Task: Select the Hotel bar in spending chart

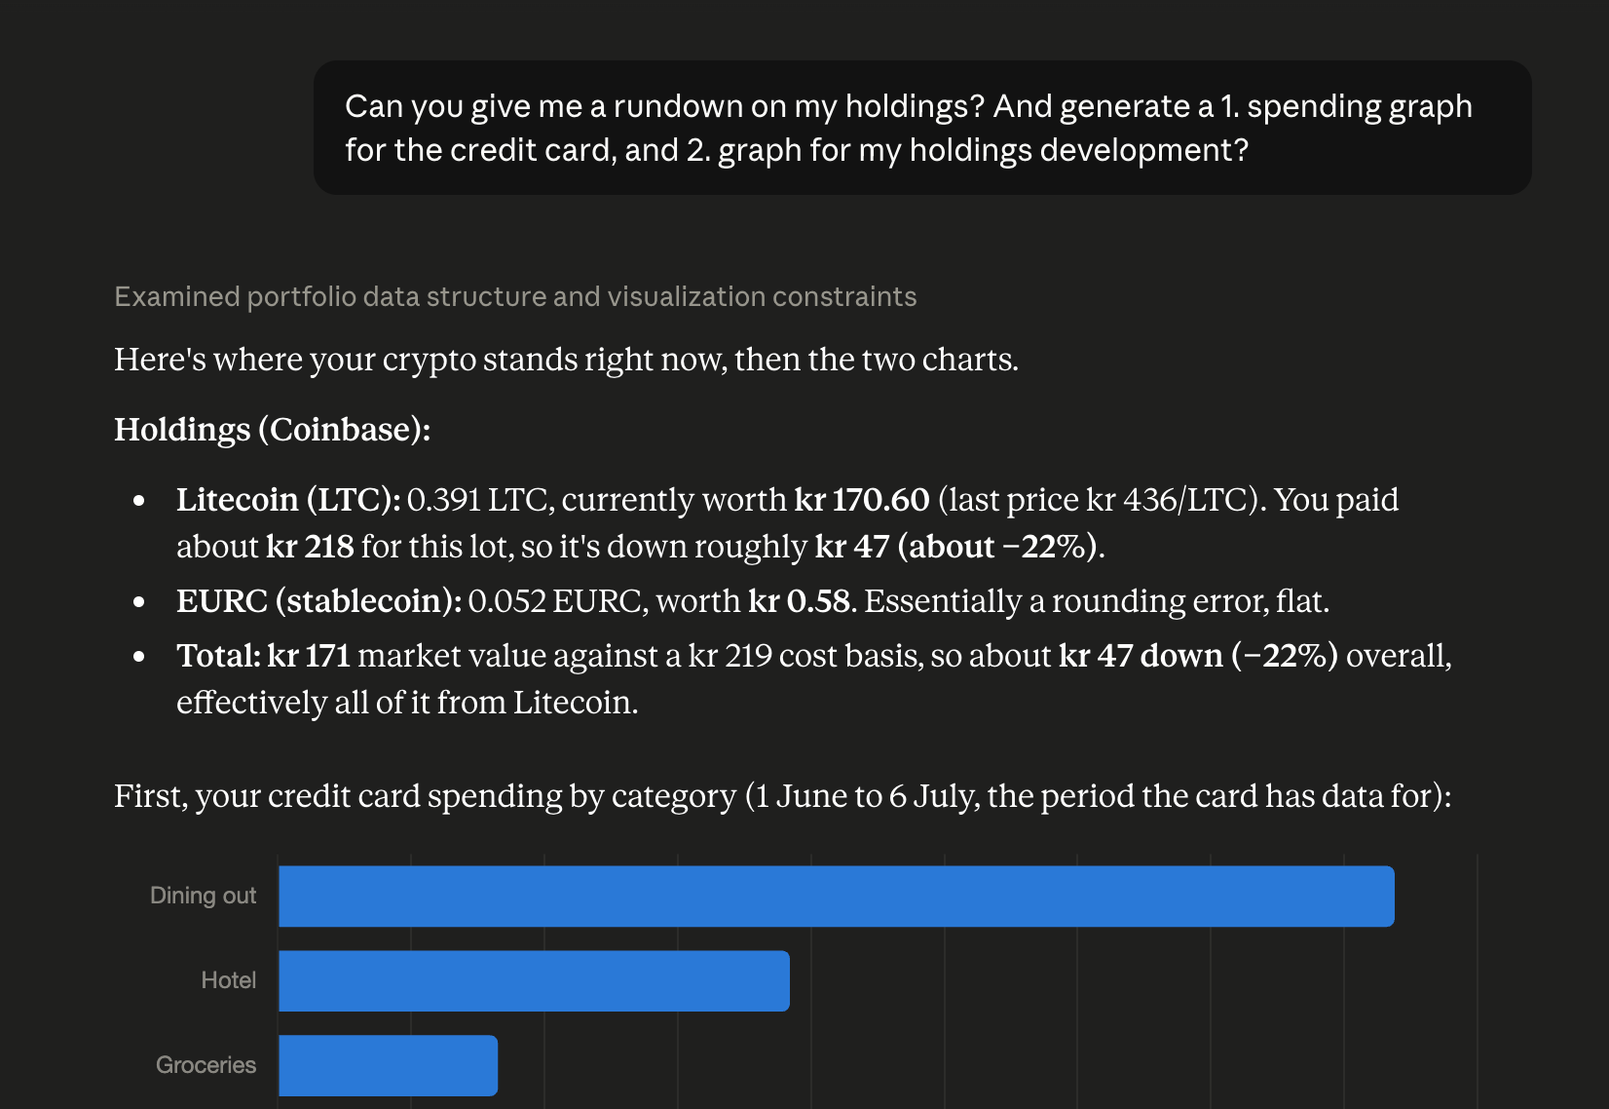Action: [534, 980]
